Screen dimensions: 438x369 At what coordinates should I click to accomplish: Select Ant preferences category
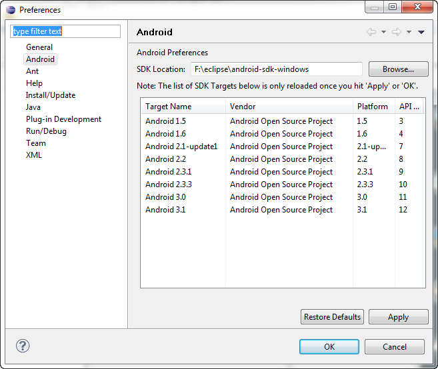coord(33,71)
